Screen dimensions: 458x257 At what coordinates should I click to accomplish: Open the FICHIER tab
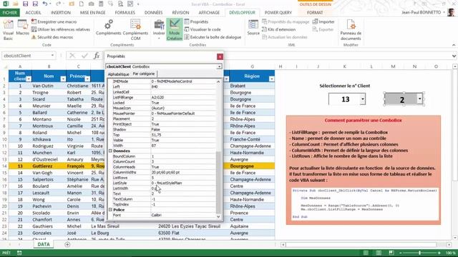(9, 13)
